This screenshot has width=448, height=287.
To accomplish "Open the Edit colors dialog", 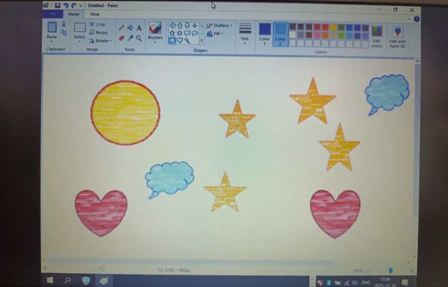I will click(376, 36).
